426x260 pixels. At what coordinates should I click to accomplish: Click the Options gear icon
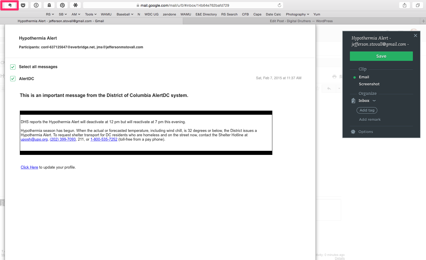tap(353, 132)
